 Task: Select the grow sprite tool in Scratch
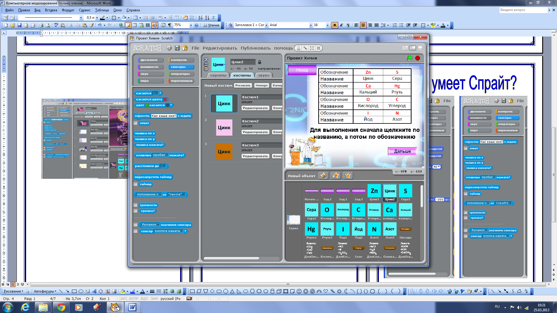click(312, 48)
